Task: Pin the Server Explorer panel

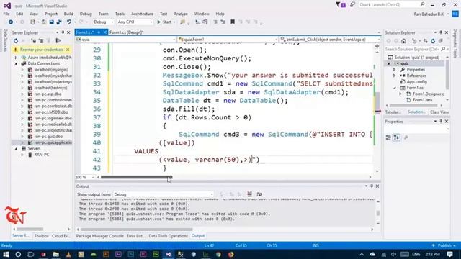Action: (x=63, y=32)
